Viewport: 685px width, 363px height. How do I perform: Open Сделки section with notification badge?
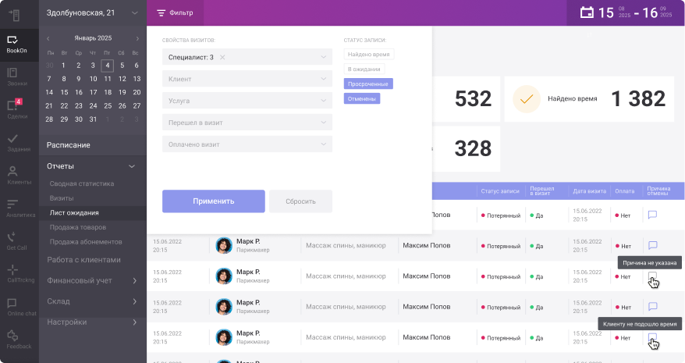coord(16,109)
